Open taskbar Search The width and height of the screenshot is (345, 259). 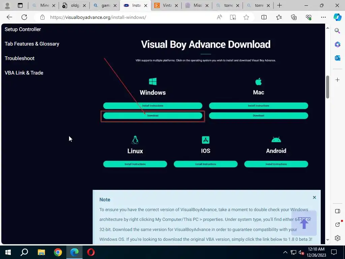click(x=24, y=252)
